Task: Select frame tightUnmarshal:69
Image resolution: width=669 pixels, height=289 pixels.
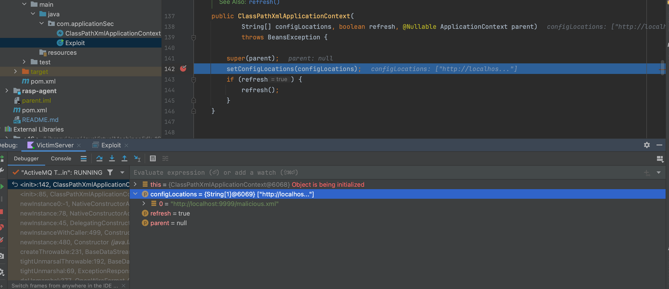Action: [69, 271]
